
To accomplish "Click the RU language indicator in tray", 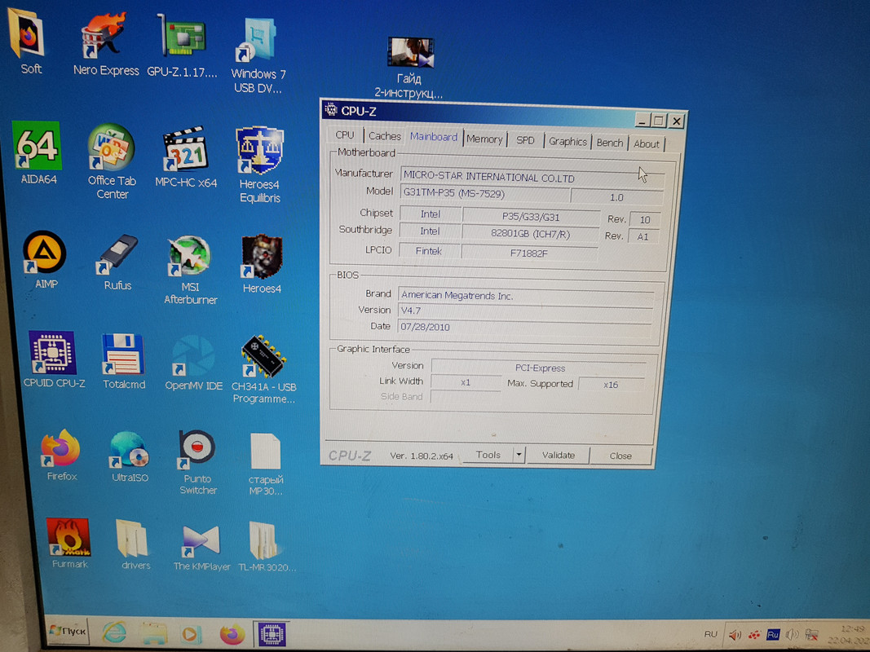I will pyautogui.click(x=711, y=634).
